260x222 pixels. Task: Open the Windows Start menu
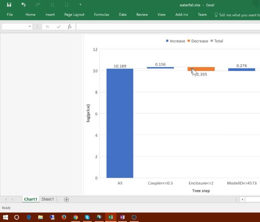[5, 217]
